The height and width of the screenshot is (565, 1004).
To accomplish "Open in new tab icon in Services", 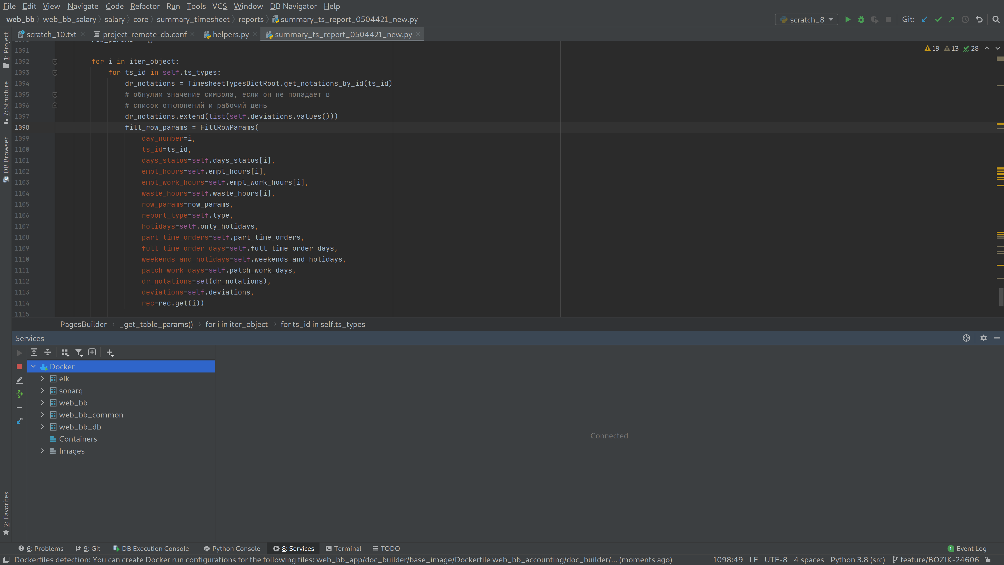I will (92, 352).
